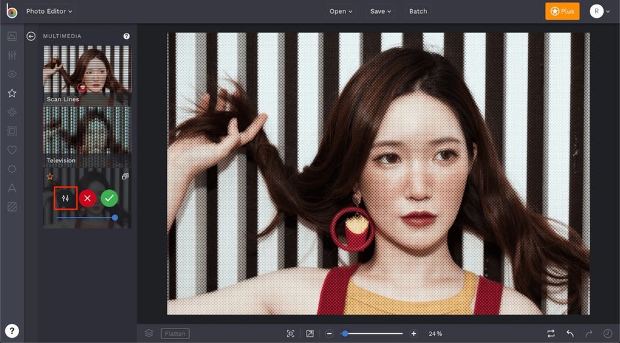Open Multimedia help question mark
The height and width of the screenshot is (343, 620).
coord(127,36)
